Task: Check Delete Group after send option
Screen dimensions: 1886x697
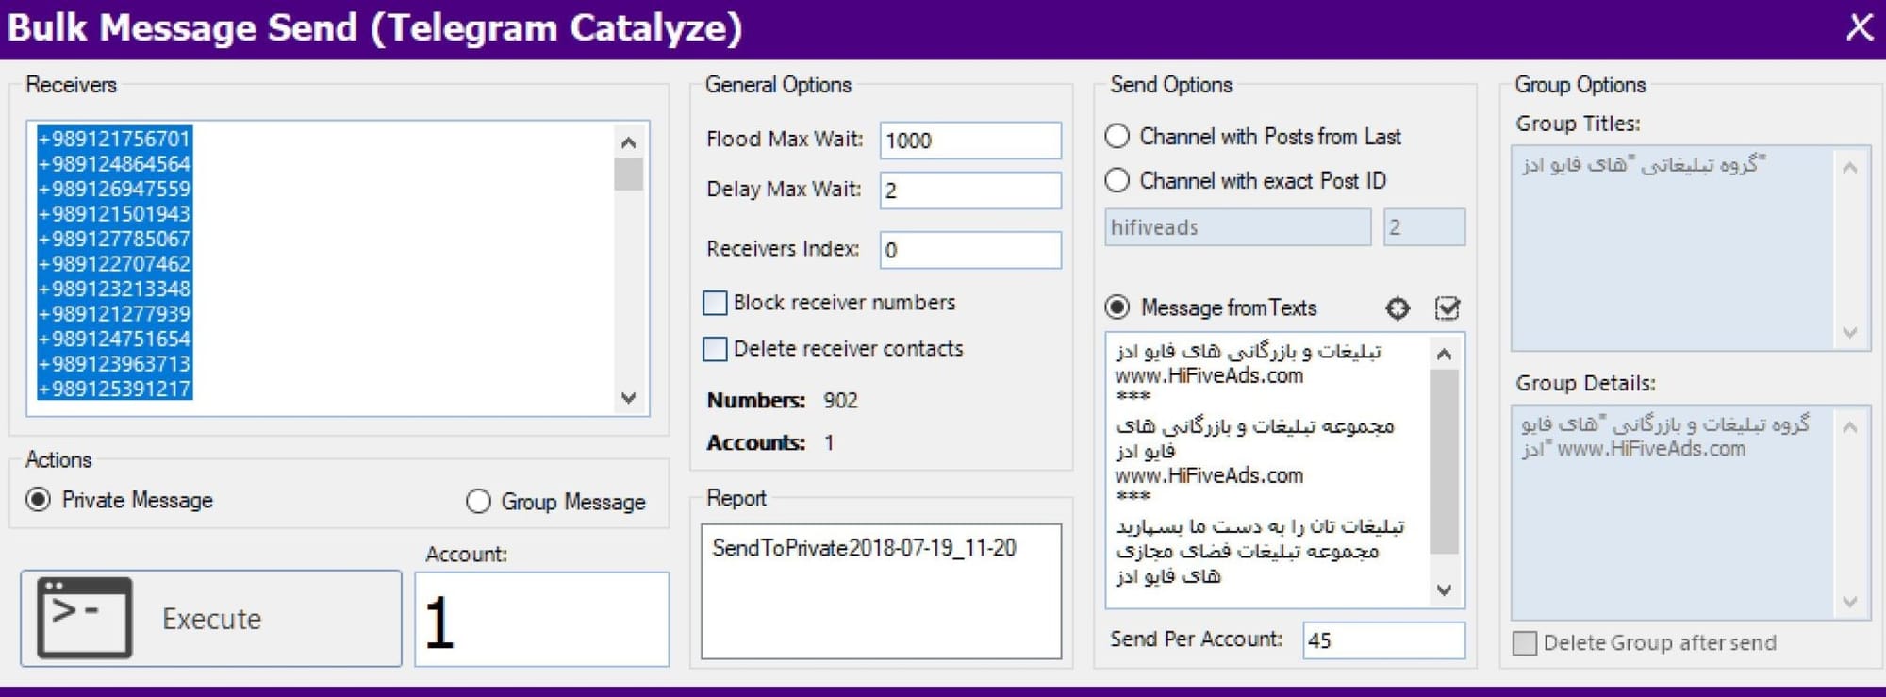Action: [1525, 643]
